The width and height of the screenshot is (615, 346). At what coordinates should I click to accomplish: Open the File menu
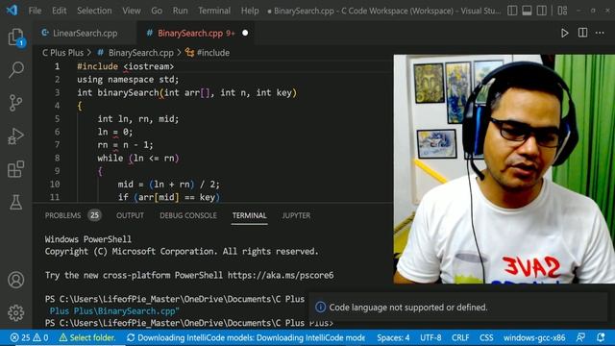click(x=35, y=11)
